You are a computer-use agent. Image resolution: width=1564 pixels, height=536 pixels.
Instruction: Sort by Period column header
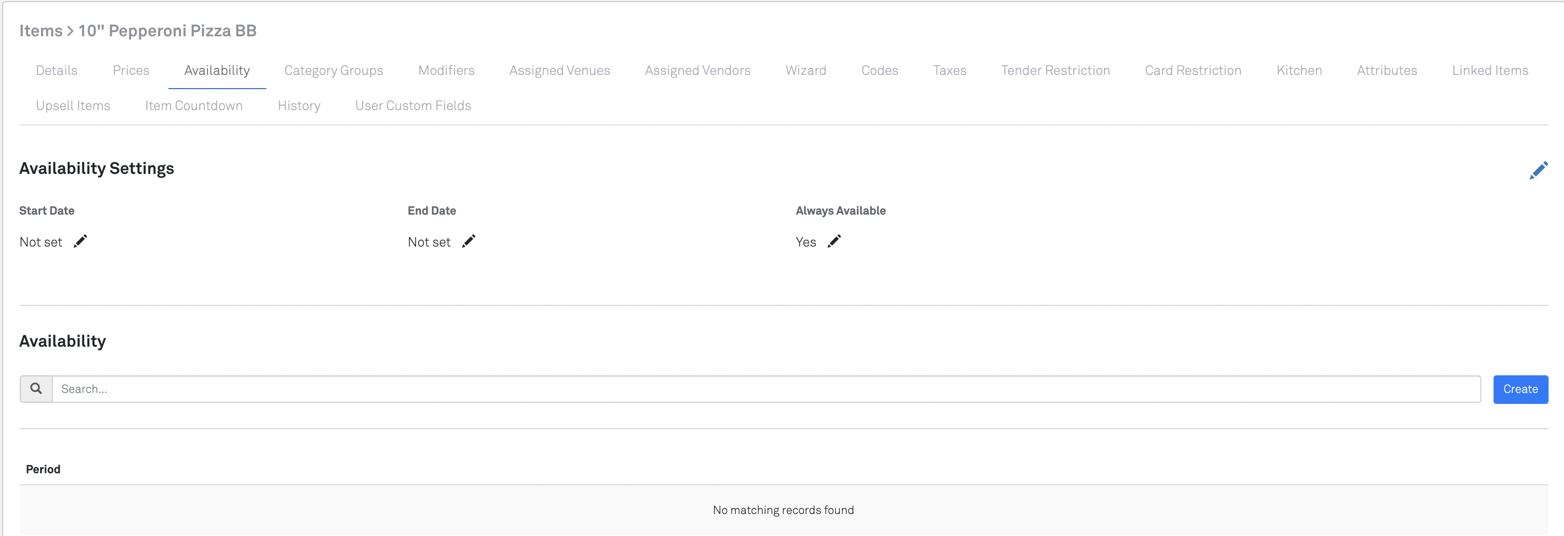pos(43,469)
